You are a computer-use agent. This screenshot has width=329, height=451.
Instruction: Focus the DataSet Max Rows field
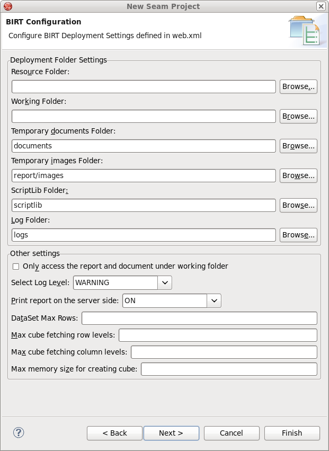199,318
